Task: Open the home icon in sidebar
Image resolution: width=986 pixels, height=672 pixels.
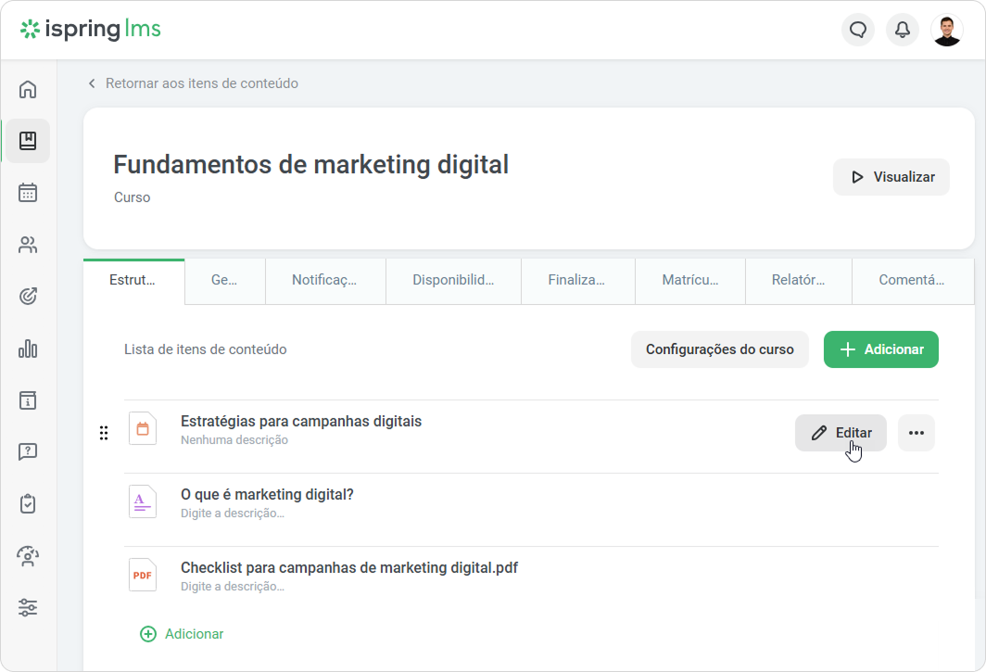Action: (28, 89)
